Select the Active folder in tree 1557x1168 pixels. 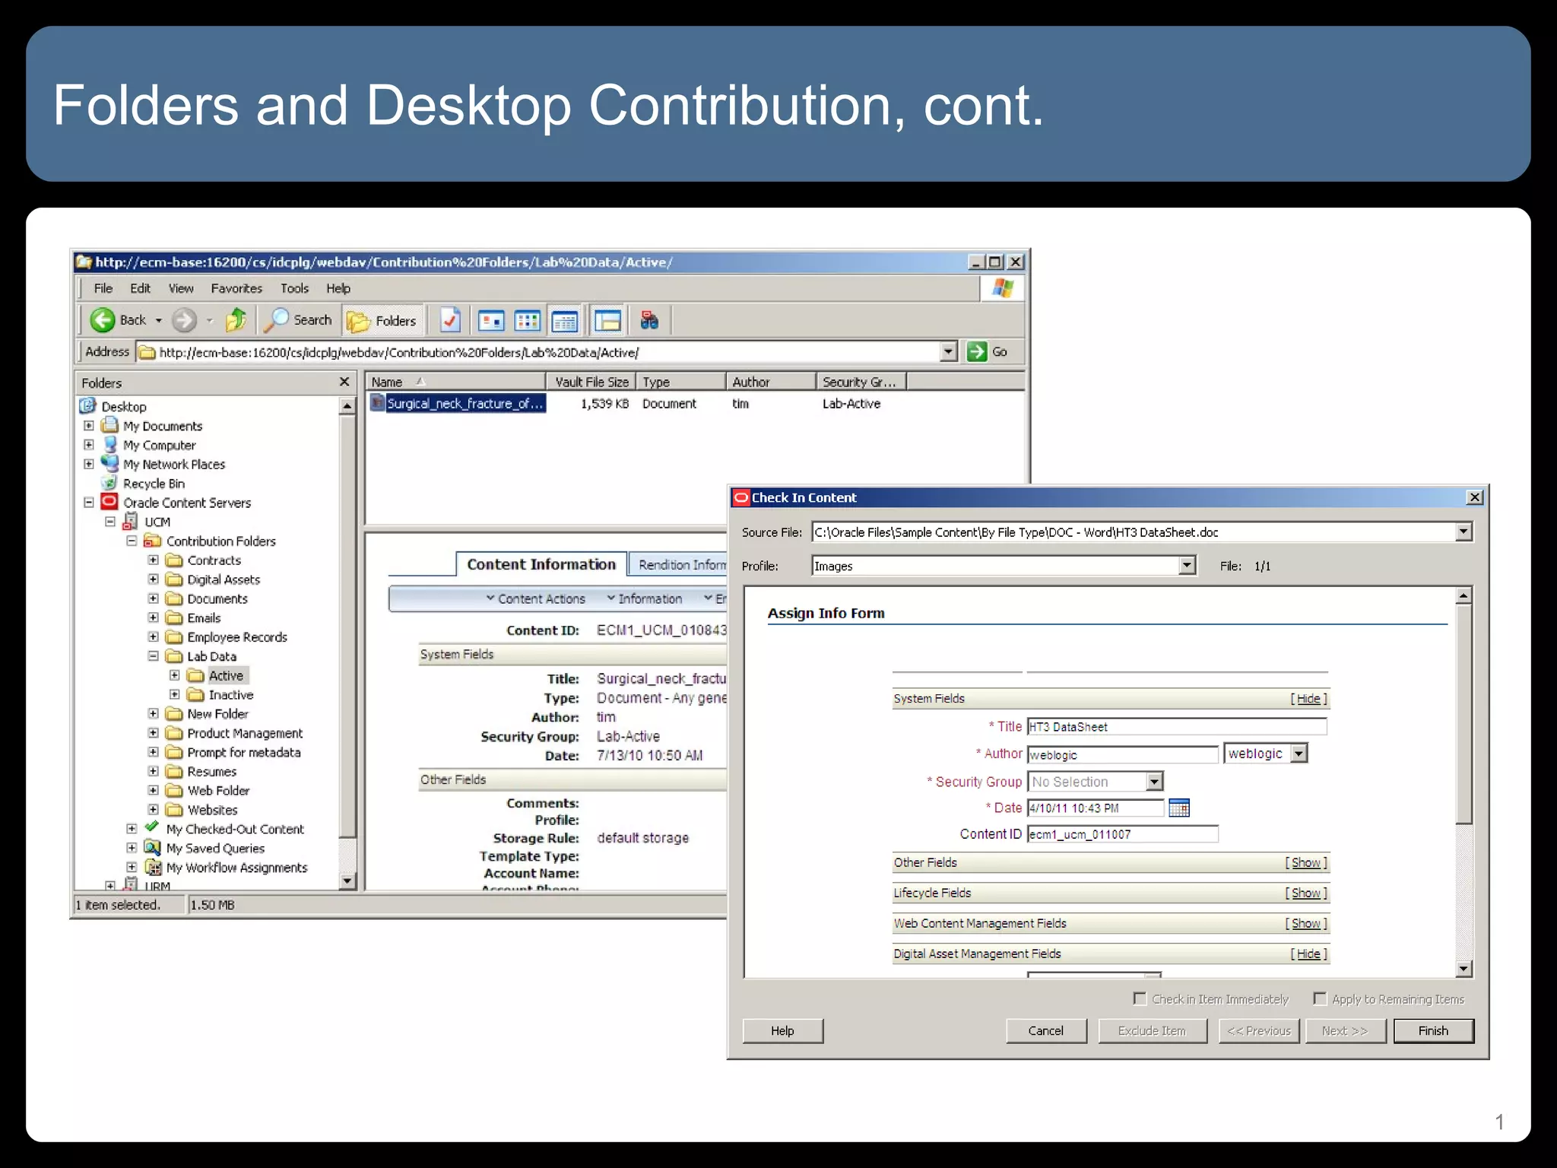pyautogui.click(x=226, y=675)
